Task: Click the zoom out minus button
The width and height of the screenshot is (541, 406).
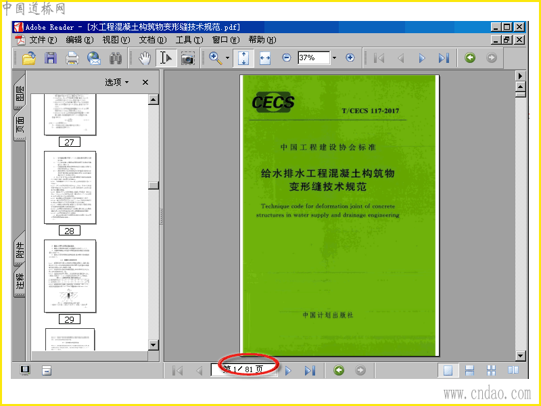Action: point(286,58)
